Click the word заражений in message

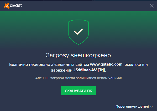(x=62, y=70)
